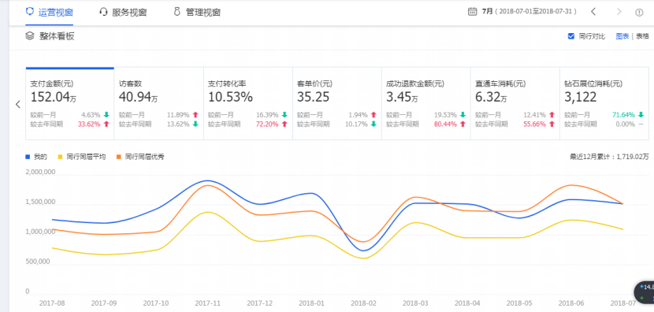Click the info icon at top right
The height and width of the screenshot is (312, 654).
coord(639,12)
